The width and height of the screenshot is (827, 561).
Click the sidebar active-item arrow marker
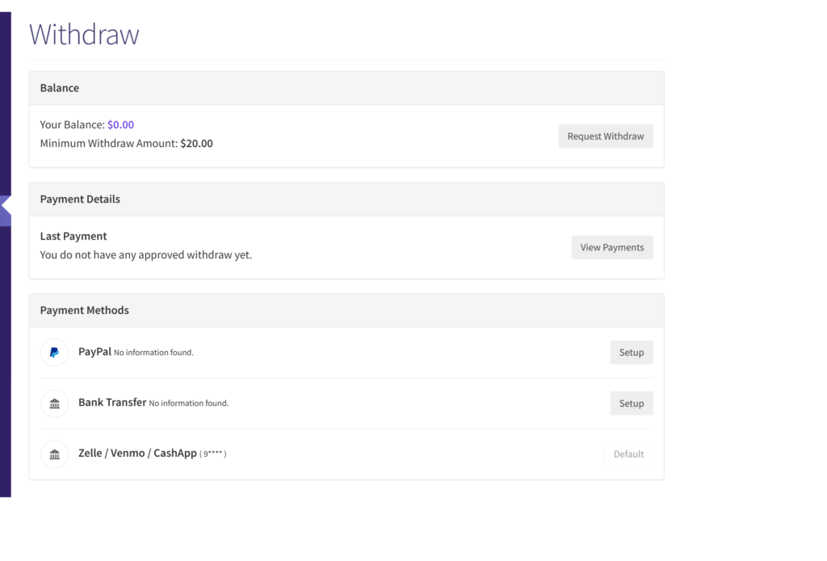6,207
